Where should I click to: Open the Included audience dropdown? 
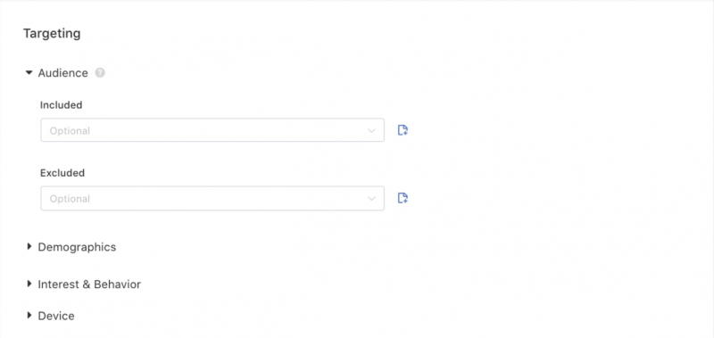coord(212,130)
